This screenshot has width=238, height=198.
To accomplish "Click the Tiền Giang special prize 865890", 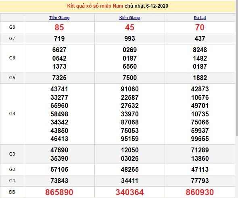I will (x=59, y=192).
